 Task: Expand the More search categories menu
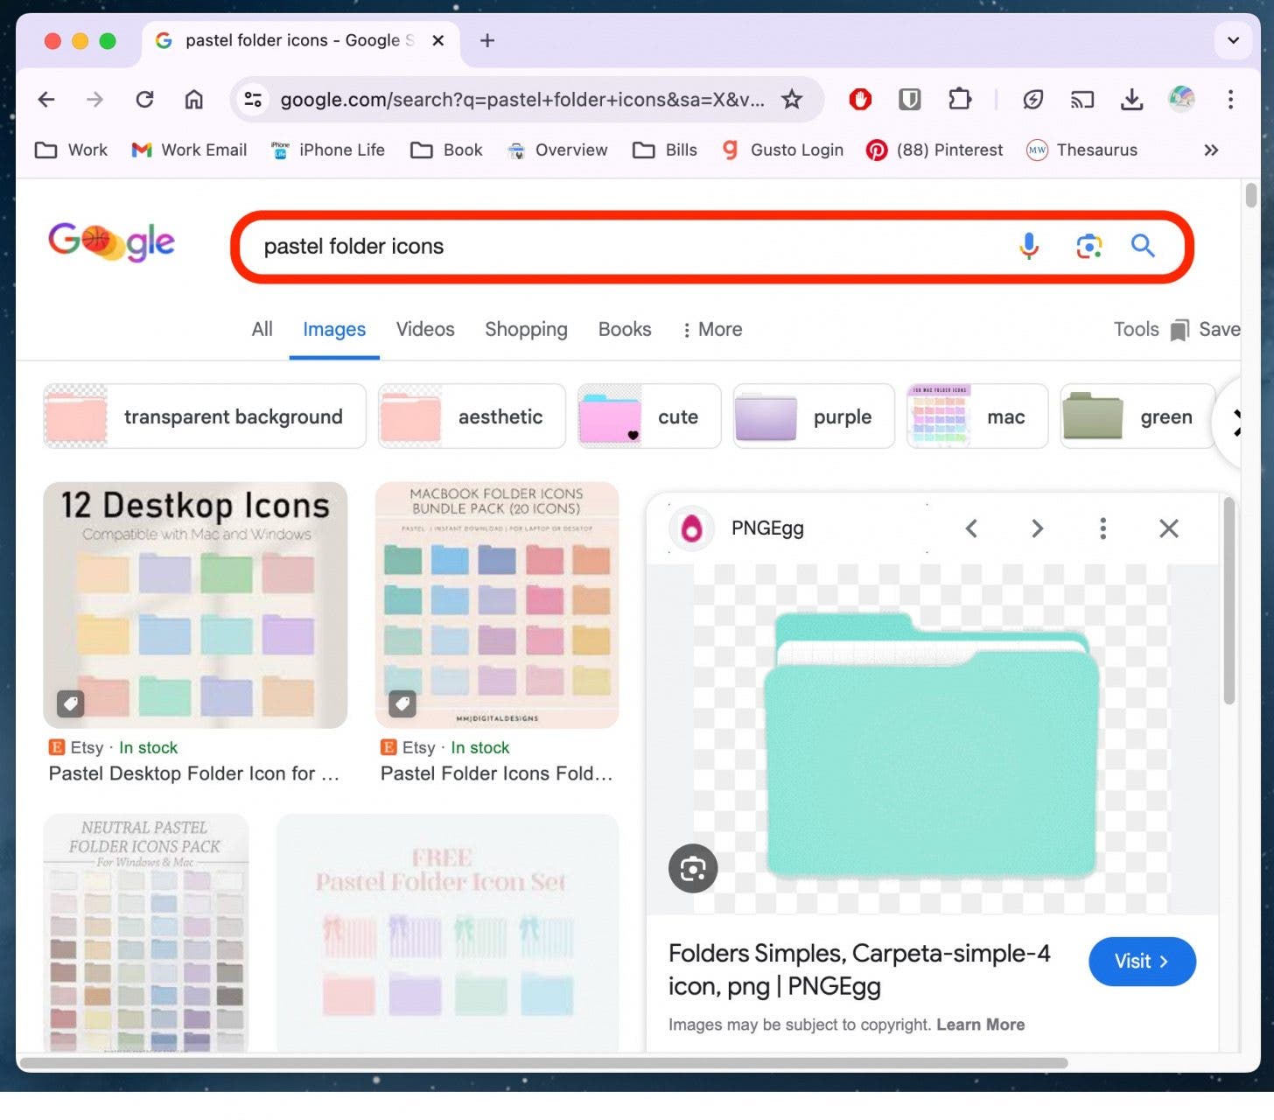712,330
